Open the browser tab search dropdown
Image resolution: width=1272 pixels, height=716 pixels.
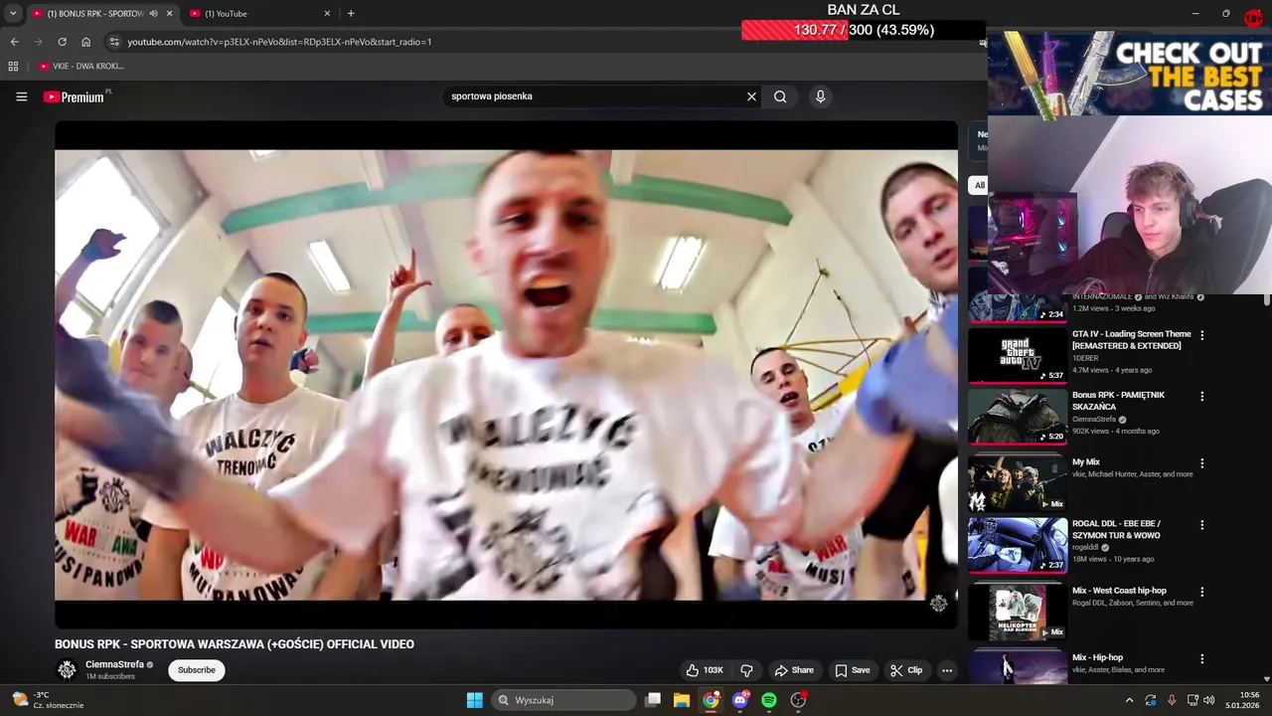tap(13, 13)
